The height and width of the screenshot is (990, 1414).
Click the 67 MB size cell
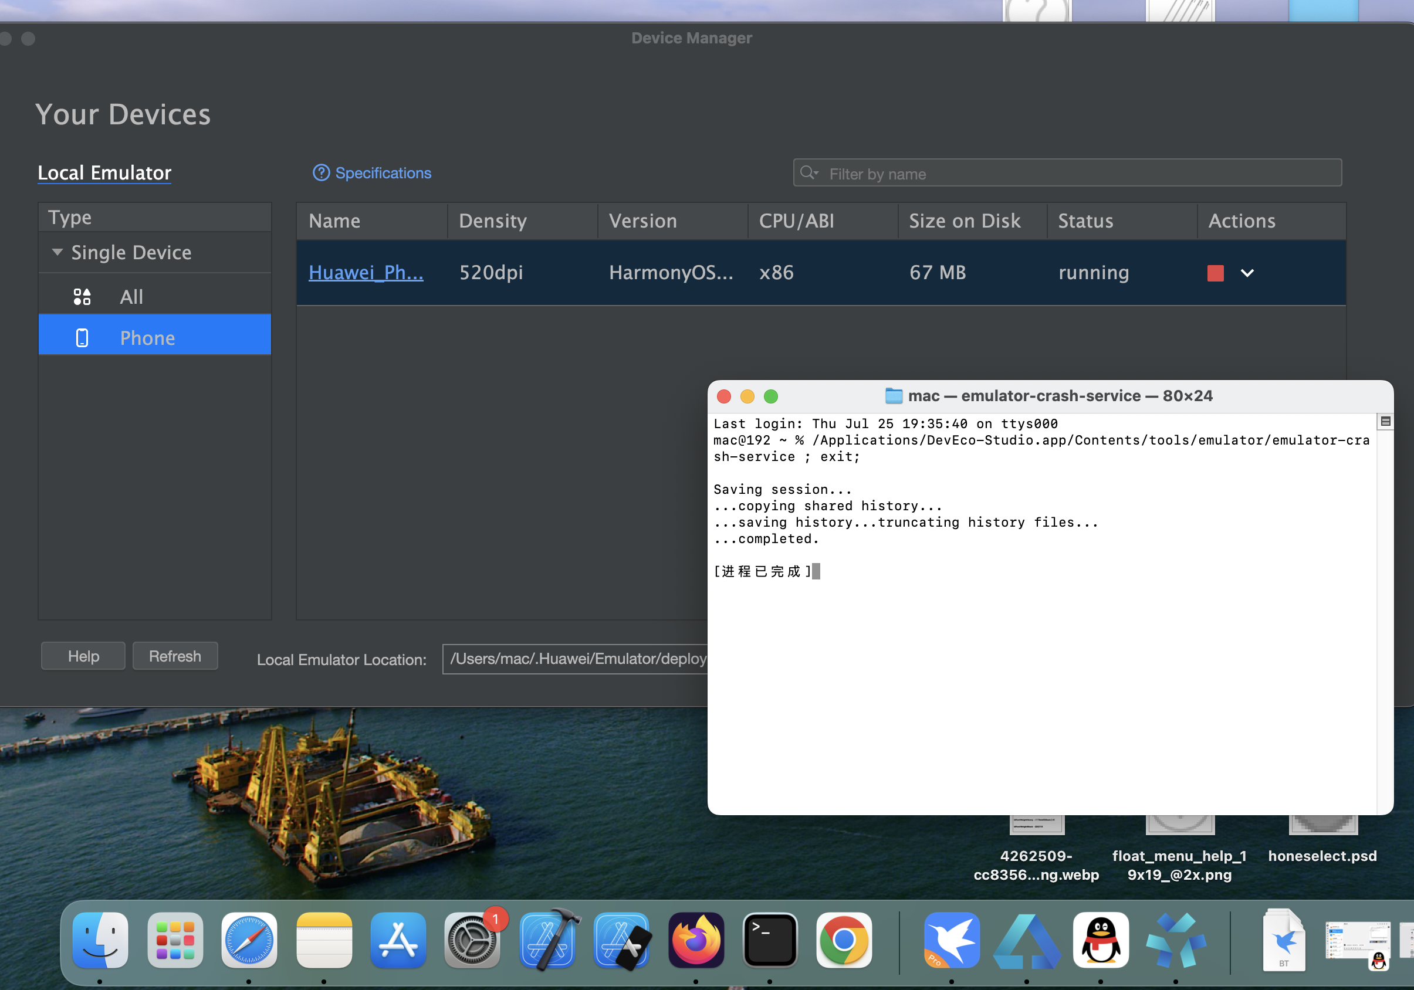point(938,272)
